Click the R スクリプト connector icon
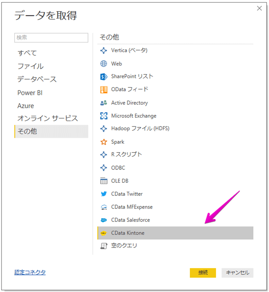This screenshot has height=292, width=269. pos(104,155)
